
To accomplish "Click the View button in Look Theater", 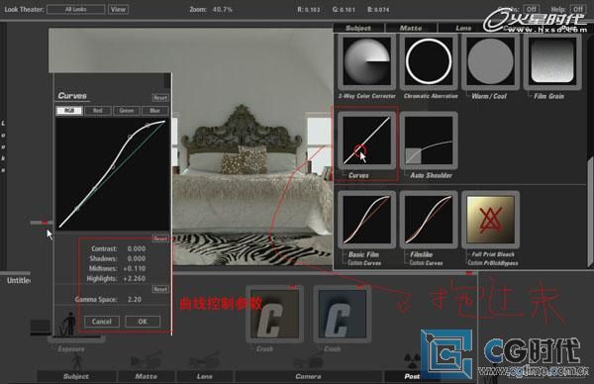I will (118, 9).
